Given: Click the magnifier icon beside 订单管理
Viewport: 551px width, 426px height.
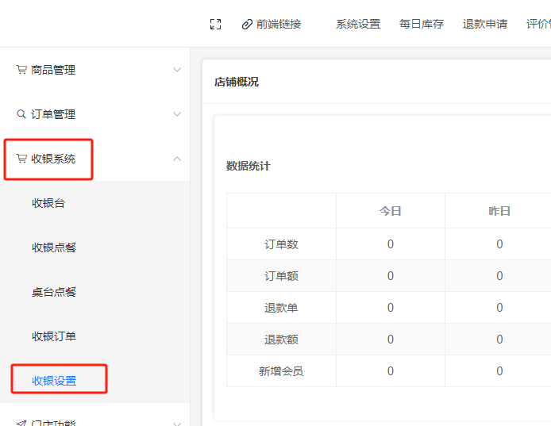Looking at the screenshot, I should pyautogui.click(x=21, y=114).
